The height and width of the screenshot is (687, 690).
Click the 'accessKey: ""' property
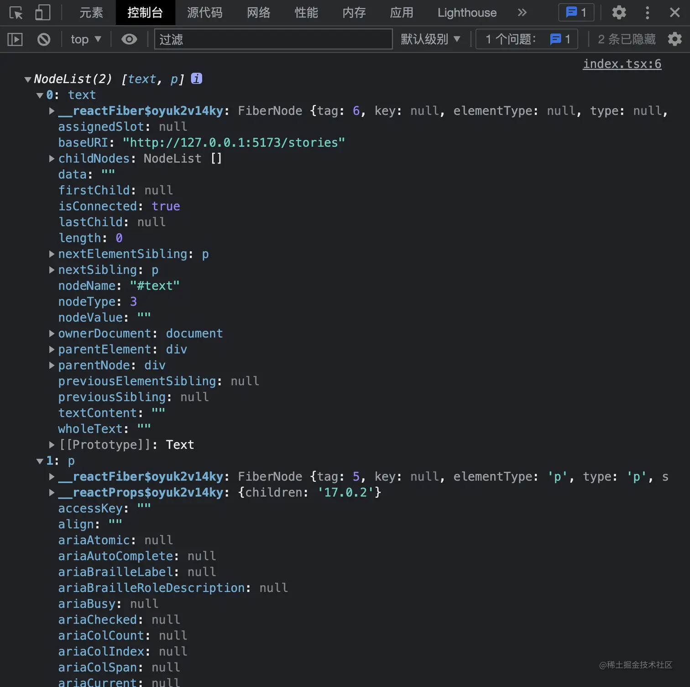[105, 508]
